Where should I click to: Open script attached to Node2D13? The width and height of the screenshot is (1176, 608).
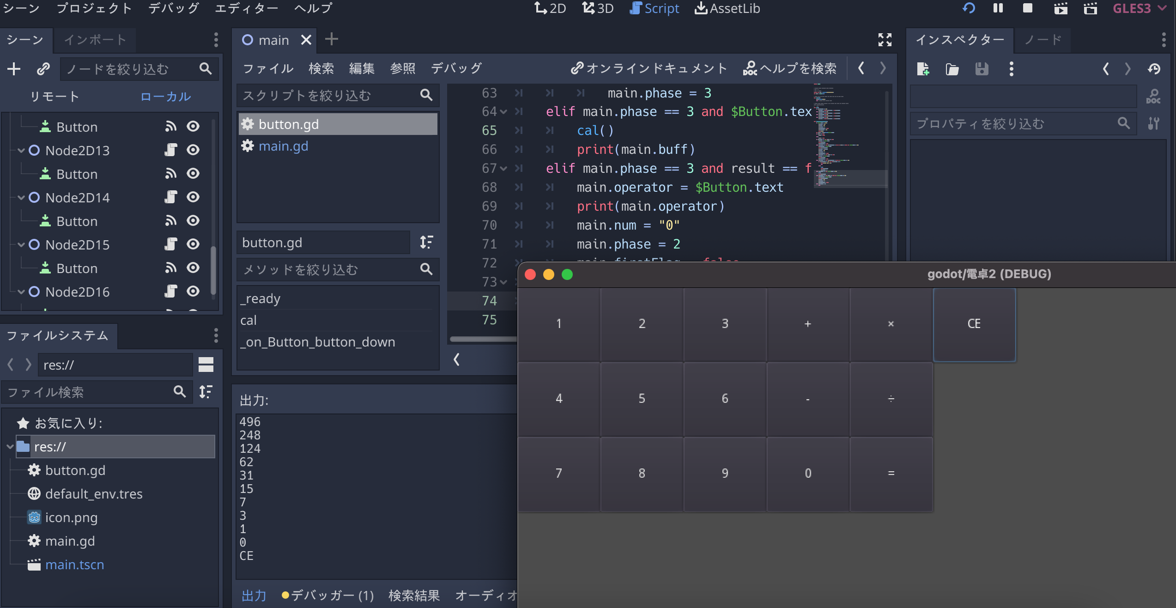(x=170, y=150)
